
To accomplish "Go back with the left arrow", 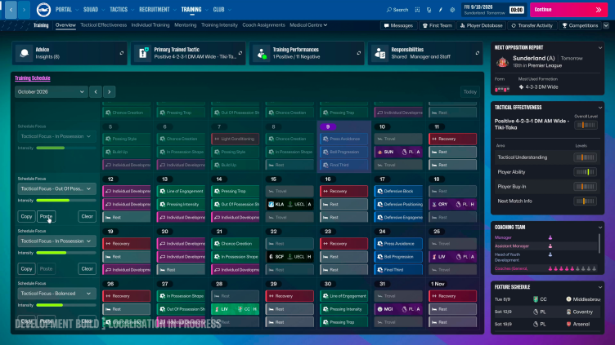I will pos(11,10).
